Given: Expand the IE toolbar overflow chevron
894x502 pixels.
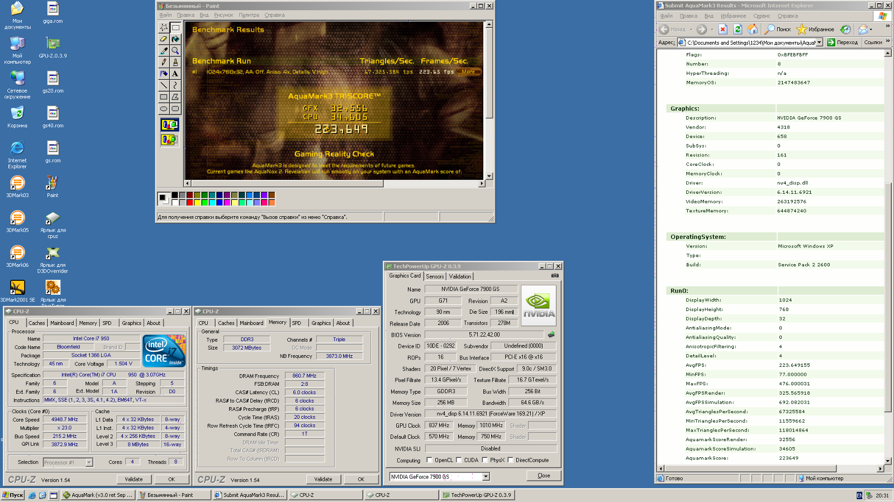Looking at the screenshot, I should [x=887, y=26].
